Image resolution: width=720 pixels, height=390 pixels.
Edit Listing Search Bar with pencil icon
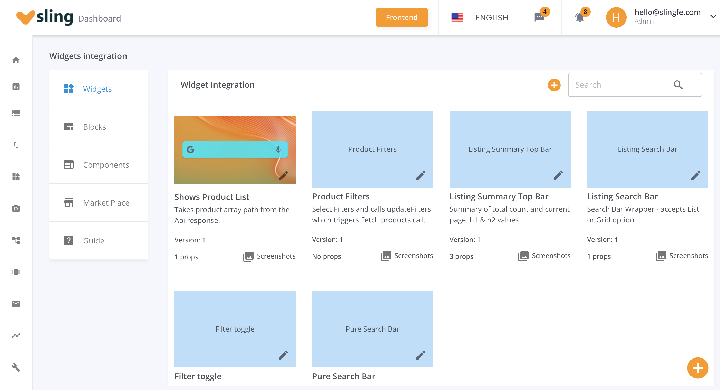click(x=696, y=175)
